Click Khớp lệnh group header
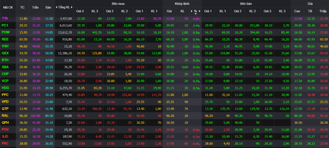329x148 pixels. (182, 4)
